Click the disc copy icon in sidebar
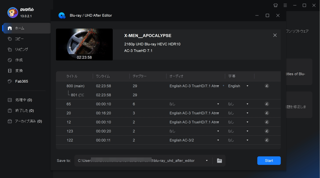The width and height of the screenshot is (320, 178). 10,39
